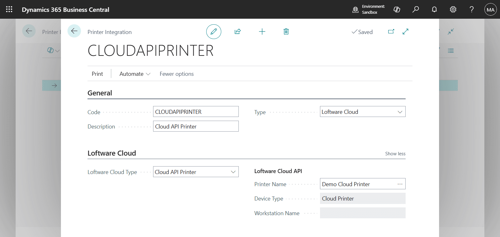Click the Print action
This screenshot has width=500, height=237.
[97, 74]
